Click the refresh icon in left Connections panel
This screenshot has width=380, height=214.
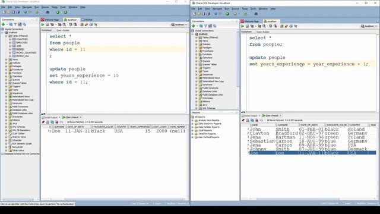point(11,24)
